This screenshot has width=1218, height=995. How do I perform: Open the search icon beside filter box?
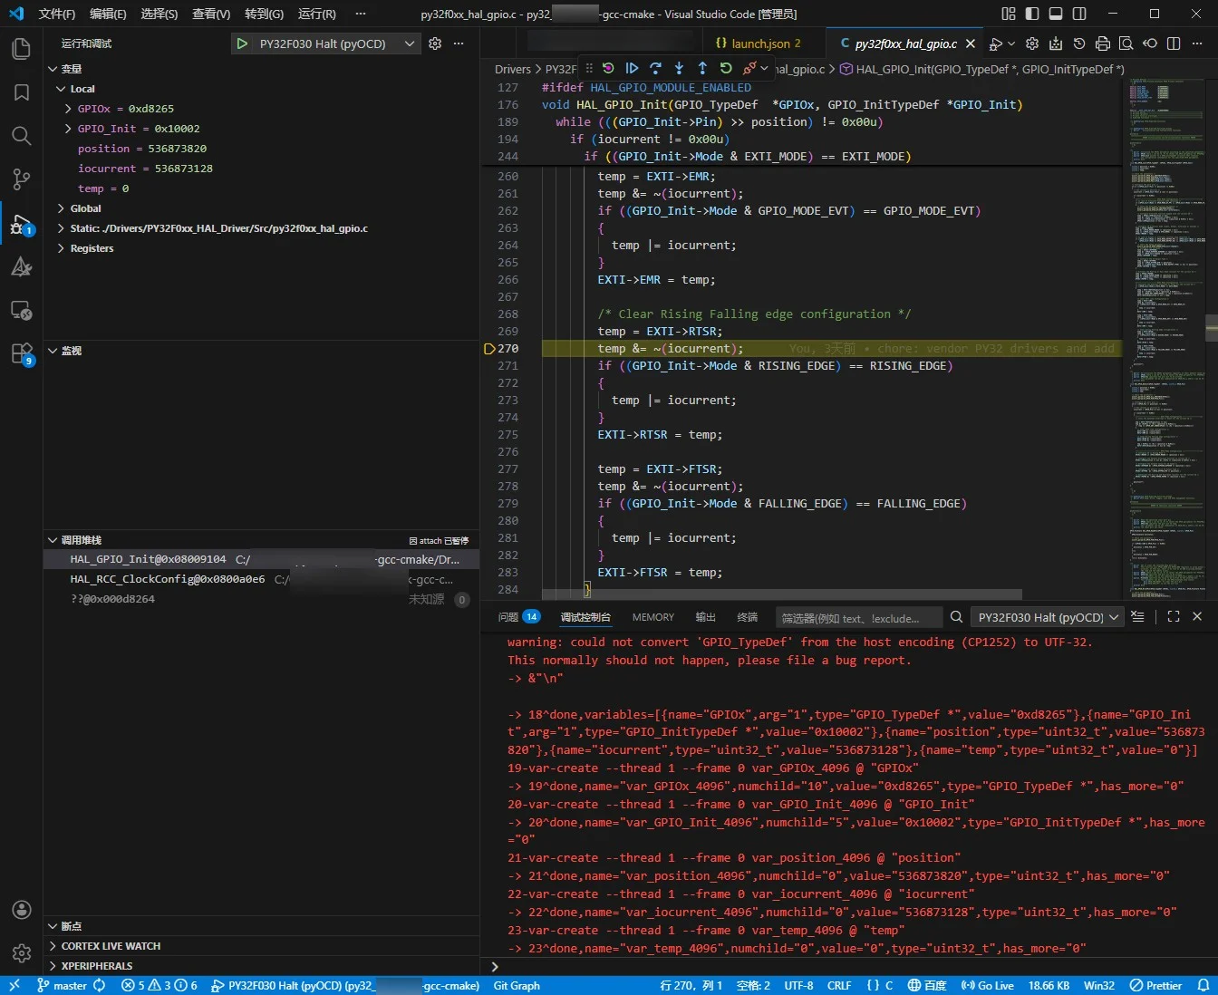point(956,617)
